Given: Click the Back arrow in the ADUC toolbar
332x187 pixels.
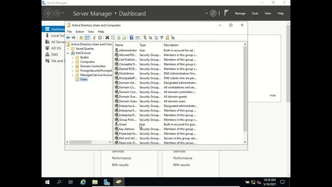Looking at the screenshot, I should [x=68, y=38].
